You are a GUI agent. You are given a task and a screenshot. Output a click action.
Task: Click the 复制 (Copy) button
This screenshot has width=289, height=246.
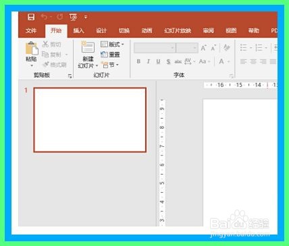[51, 55]
